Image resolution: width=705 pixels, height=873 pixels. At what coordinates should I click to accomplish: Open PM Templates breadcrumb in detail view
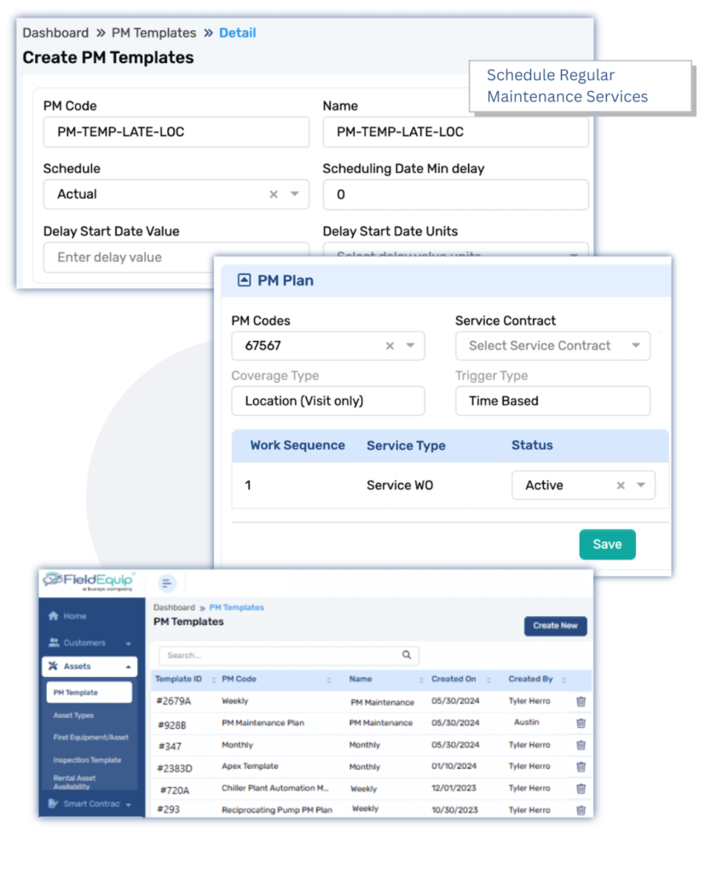coord(153,33)
